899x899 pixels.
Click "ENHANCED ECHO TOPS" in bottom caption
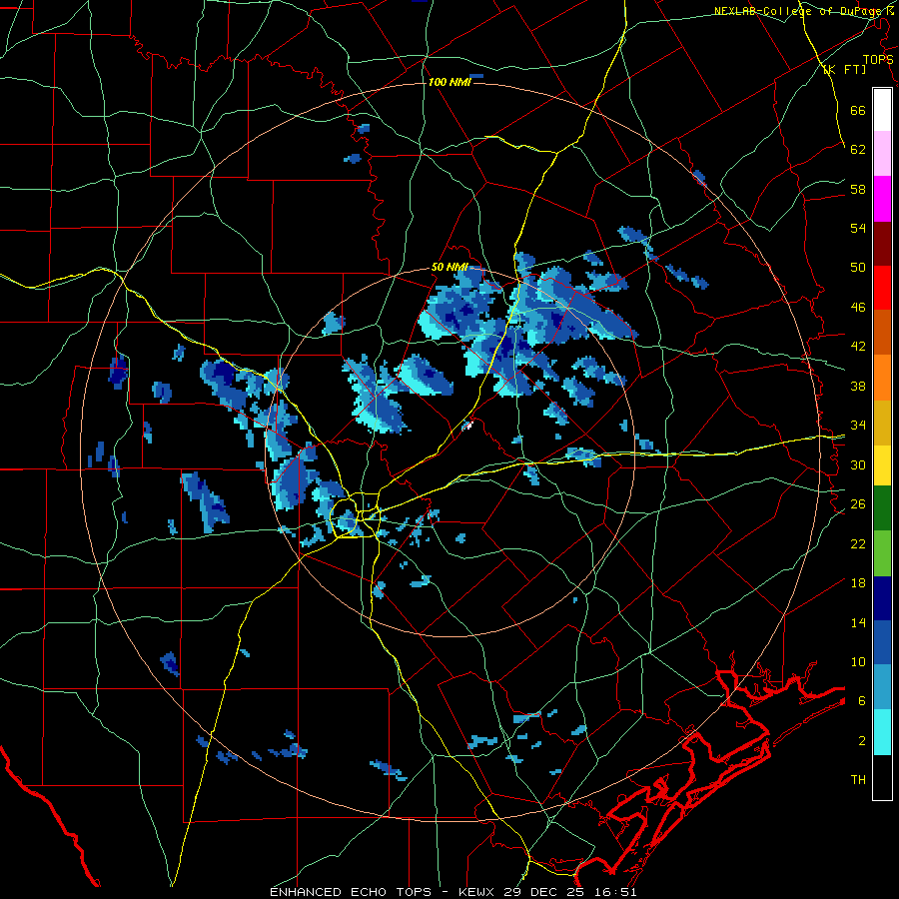351,892
